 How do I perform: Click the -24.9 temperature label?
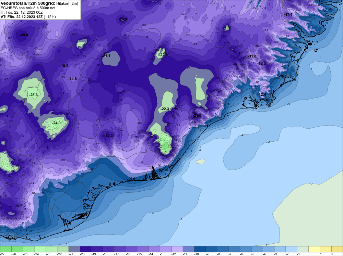point(57,123)
